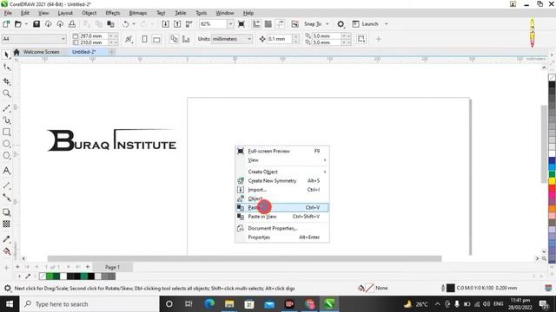Click the nudge distance 0.1 mm field

click(x=280, y=39)
